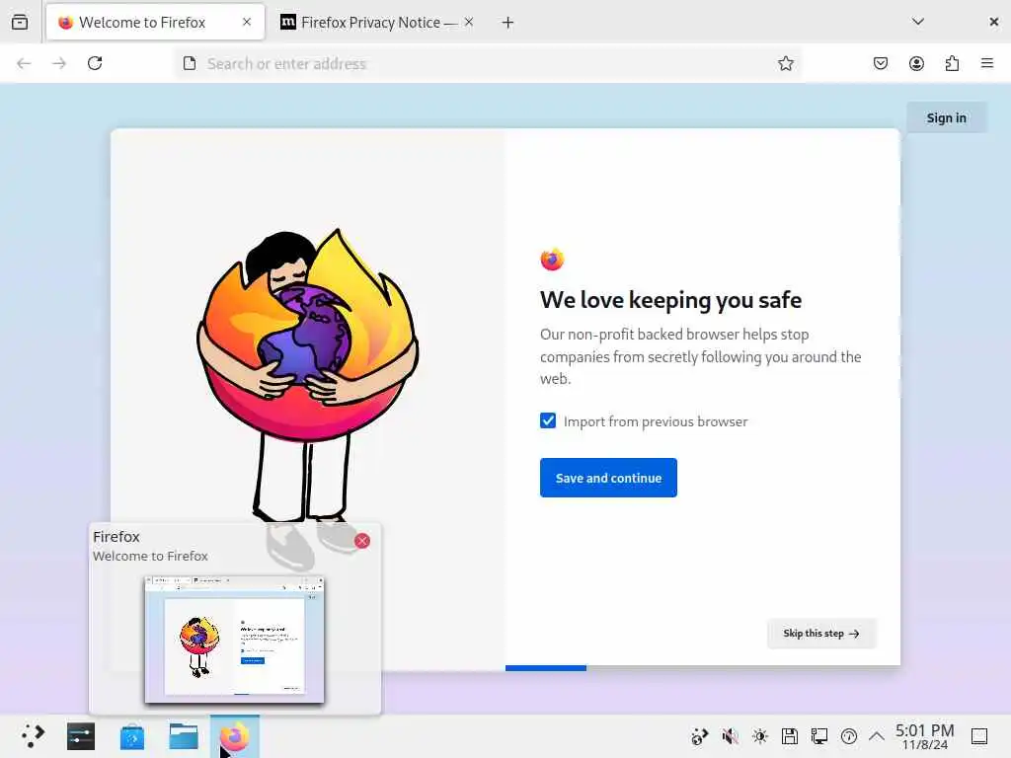Click Save and continue

[x=608, y=478]
